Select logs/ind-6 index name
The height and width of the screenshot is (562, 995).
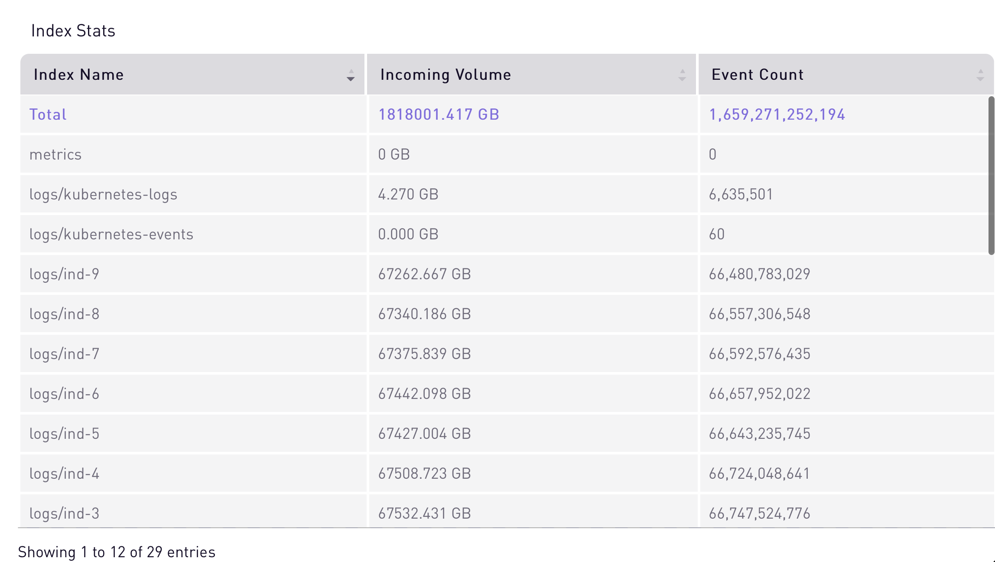[x=64, y=394]
